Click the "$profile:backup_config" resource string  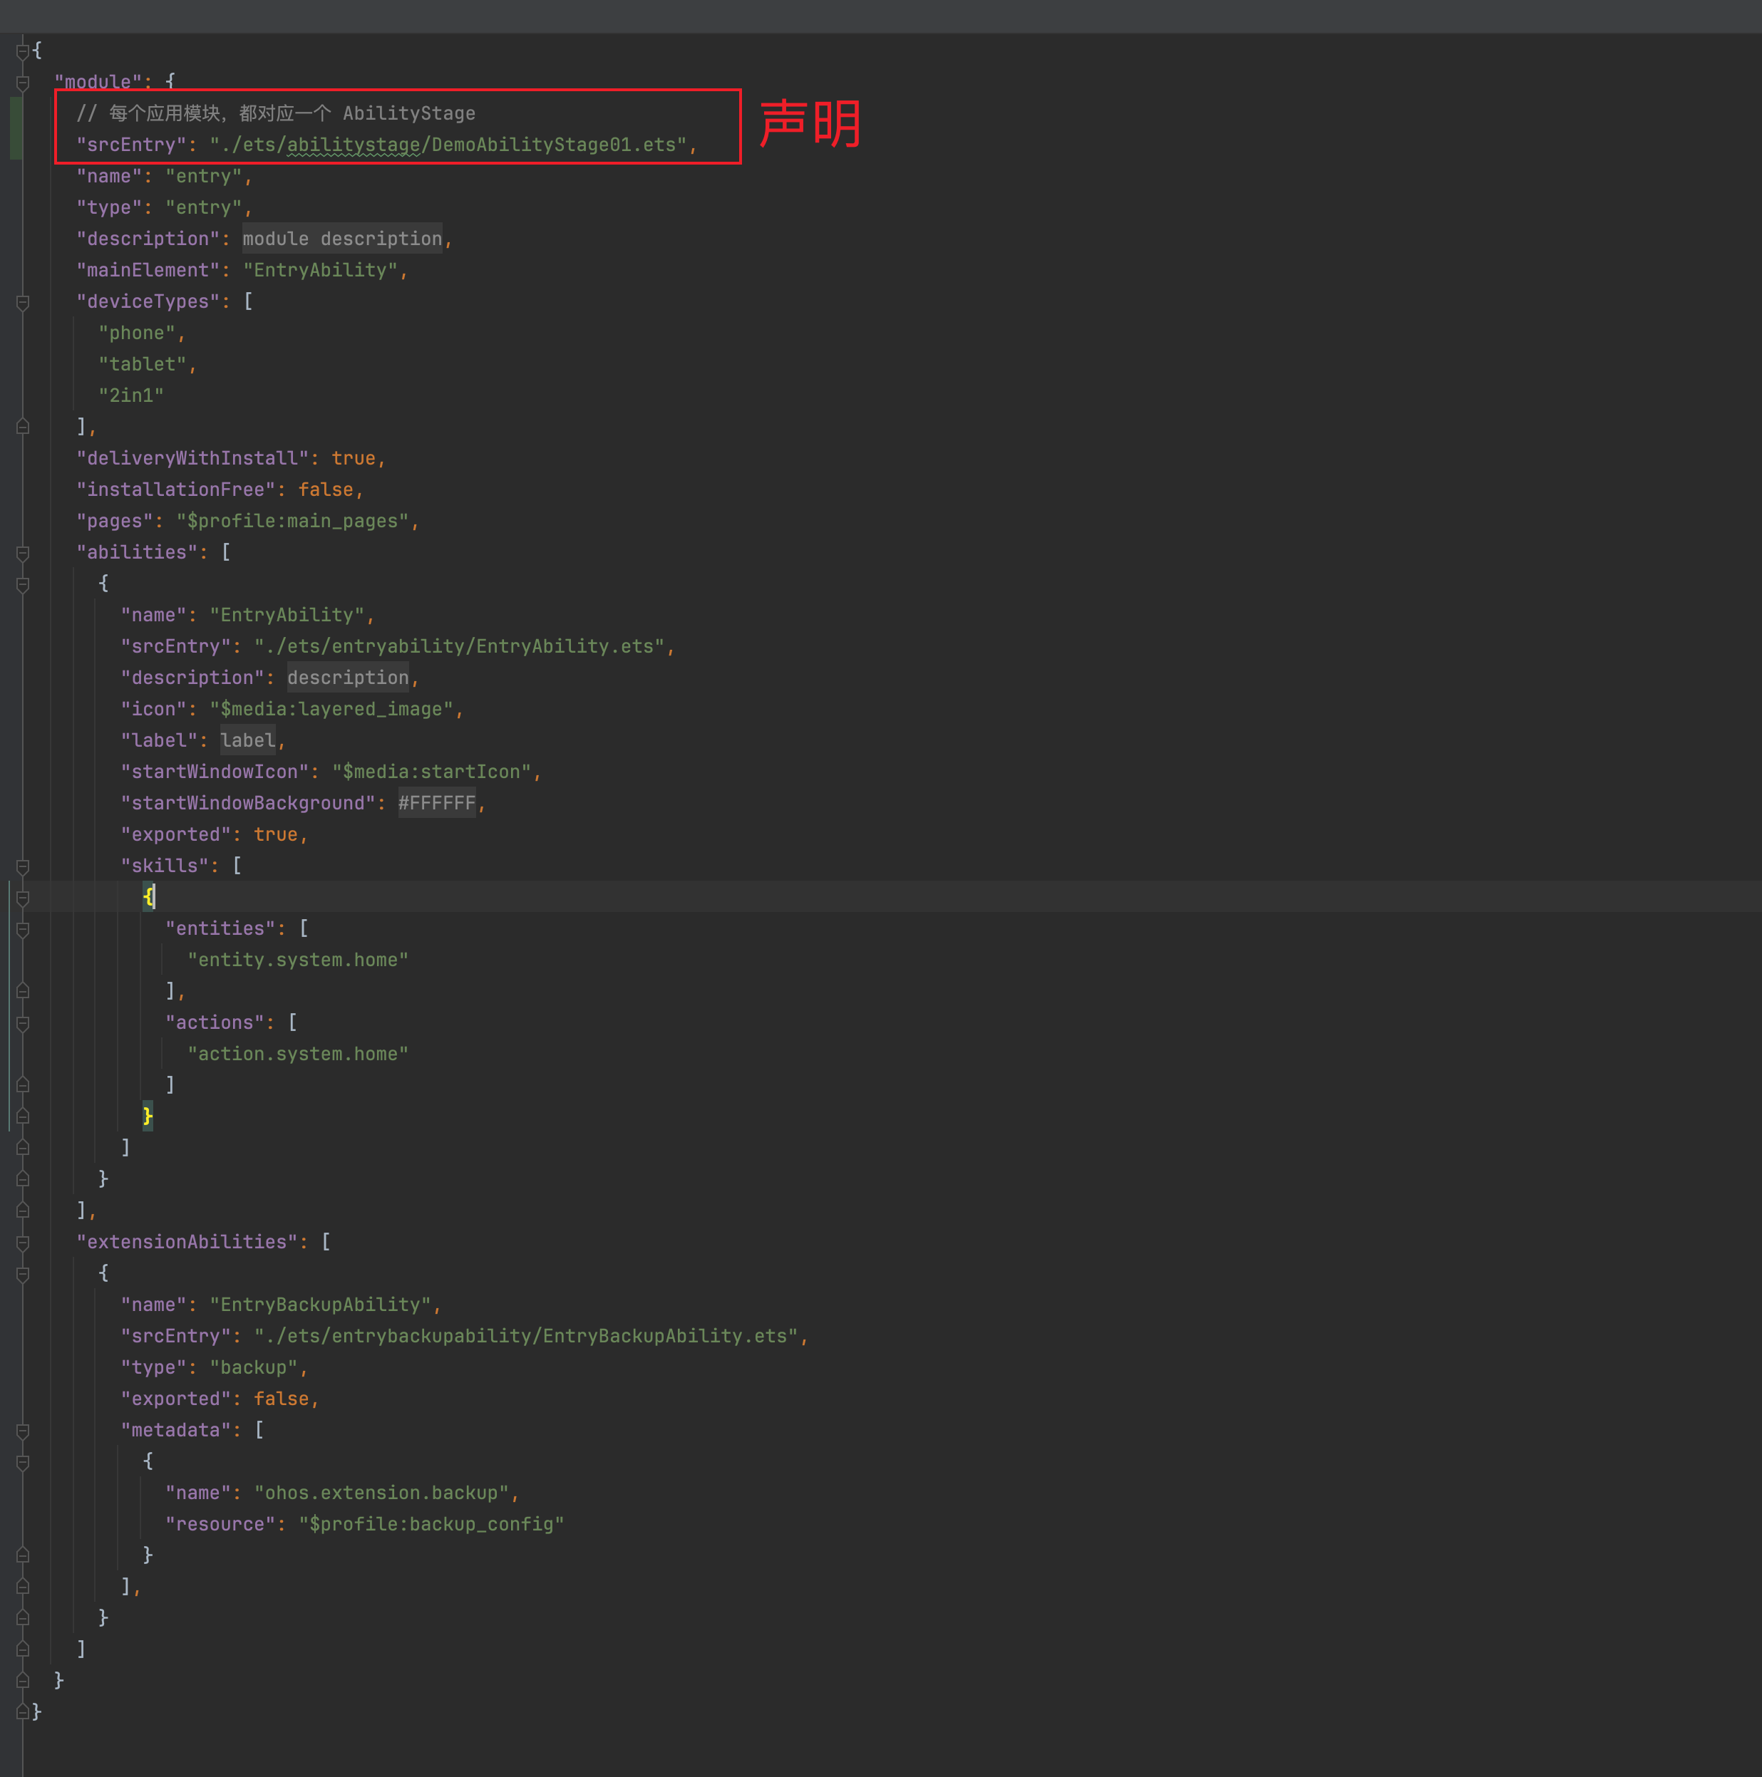point(431,1524)
